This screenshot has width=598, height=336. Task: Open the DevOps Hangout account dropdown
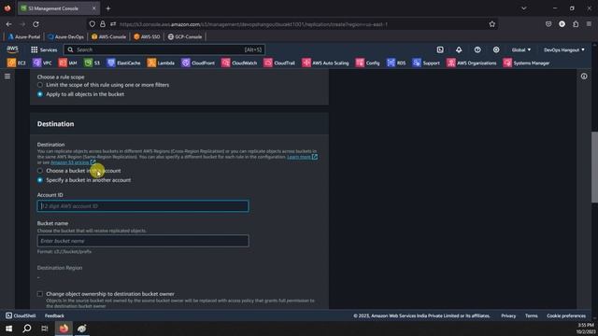point(564,49)
